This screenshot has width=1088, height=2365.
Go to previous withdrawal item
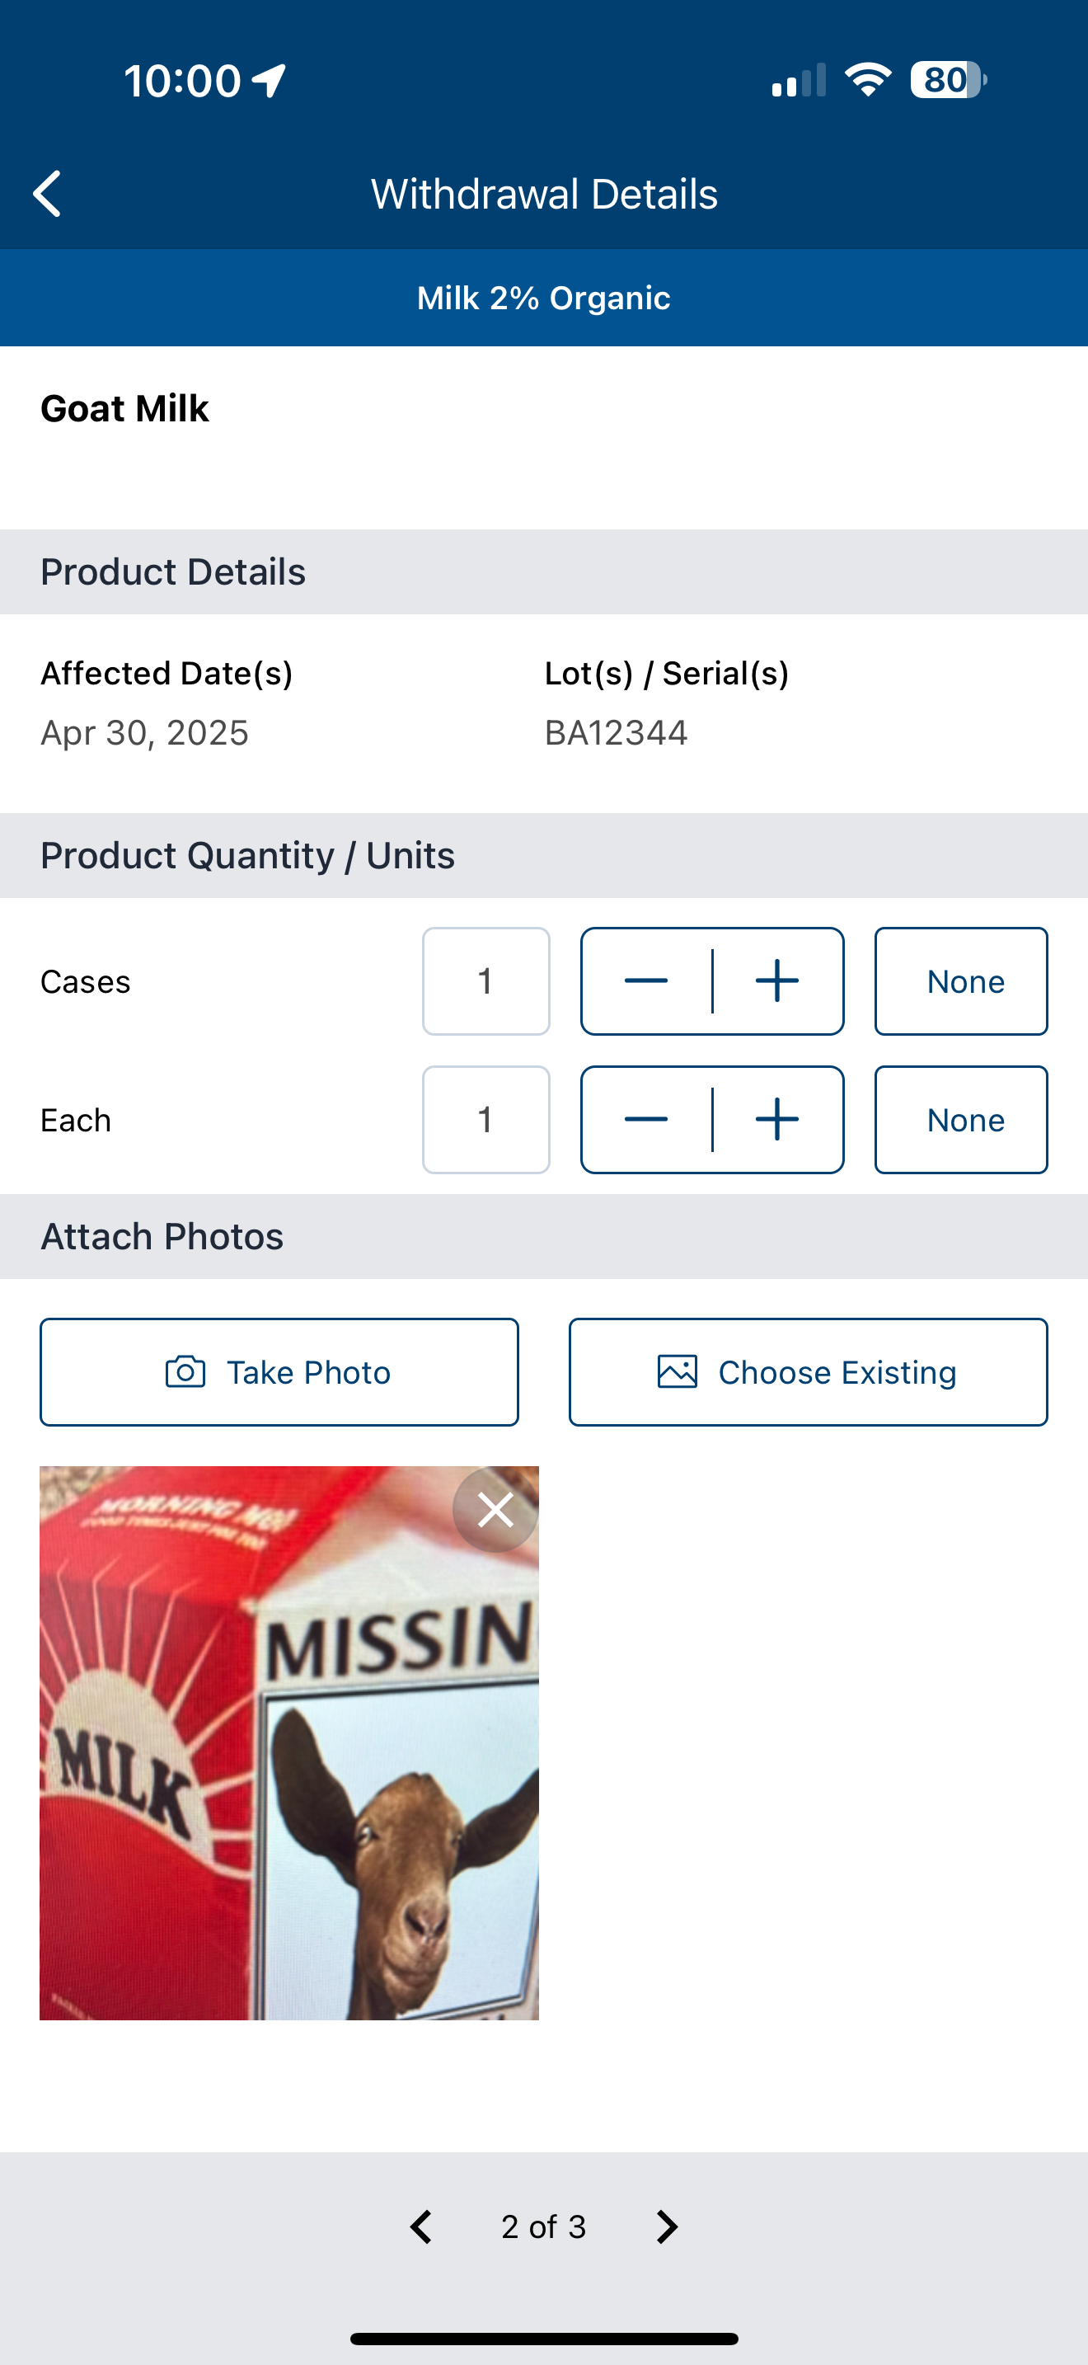[x=421, y=2226]
